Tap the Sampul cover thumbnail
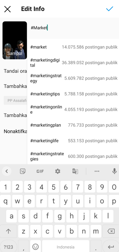119x252 pixels. pyautogui.click(x=15, y=40)
